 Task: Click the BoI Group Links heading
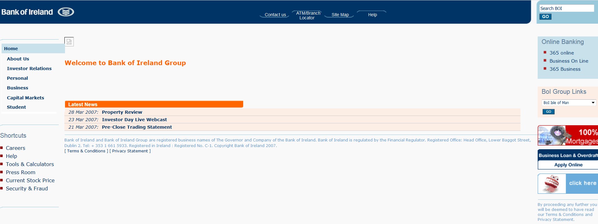564,92
